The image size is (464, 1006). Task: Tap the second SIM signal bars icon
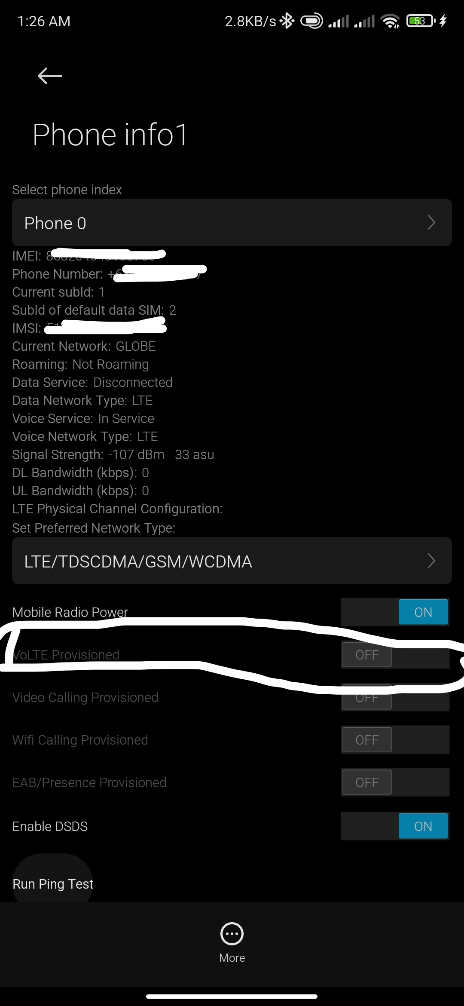(364, 21)
